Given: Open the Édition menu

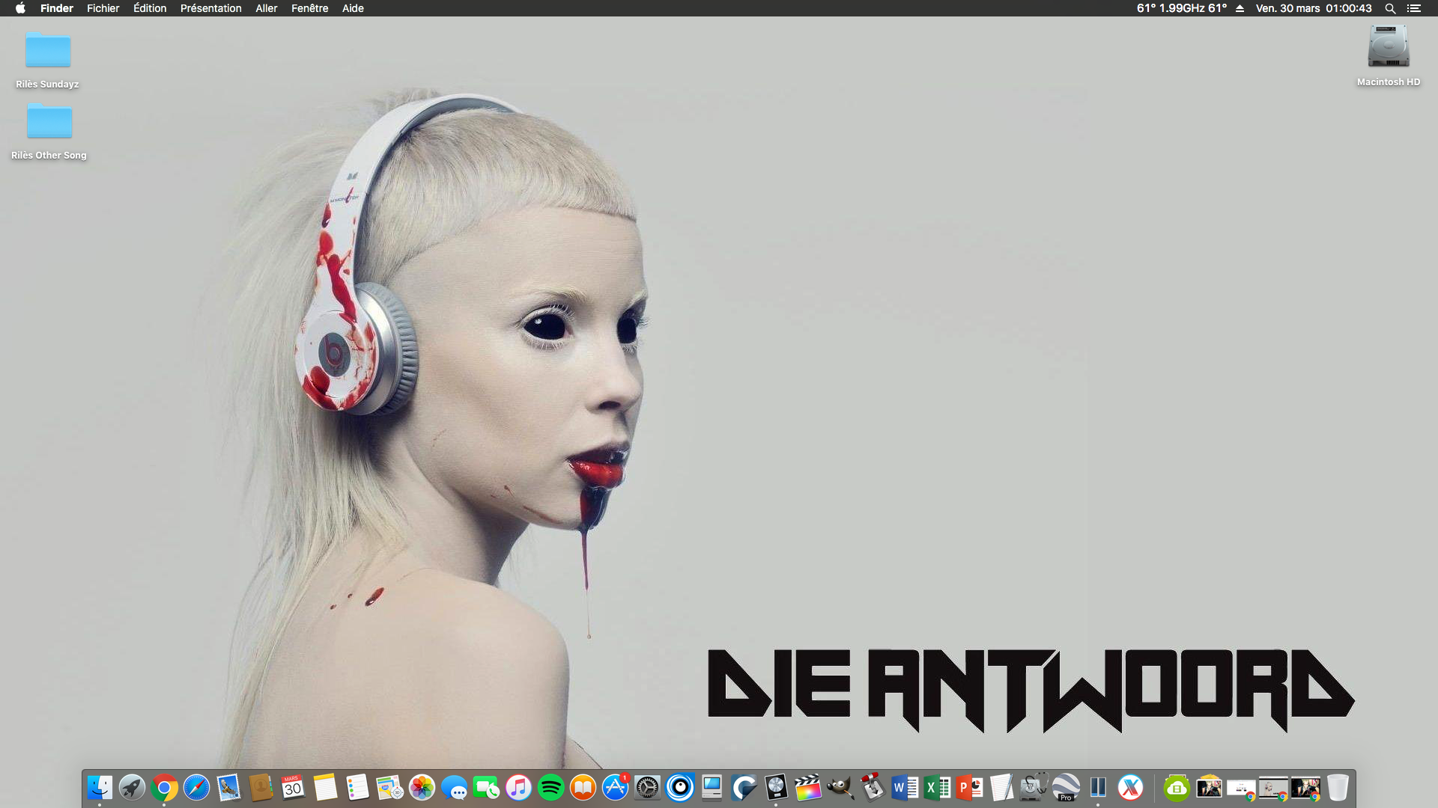Looking at the screenshot, I should [150, 8].
